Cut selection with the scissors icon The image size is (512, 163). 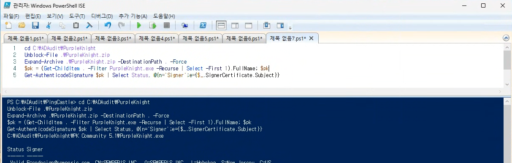point(49,26)
